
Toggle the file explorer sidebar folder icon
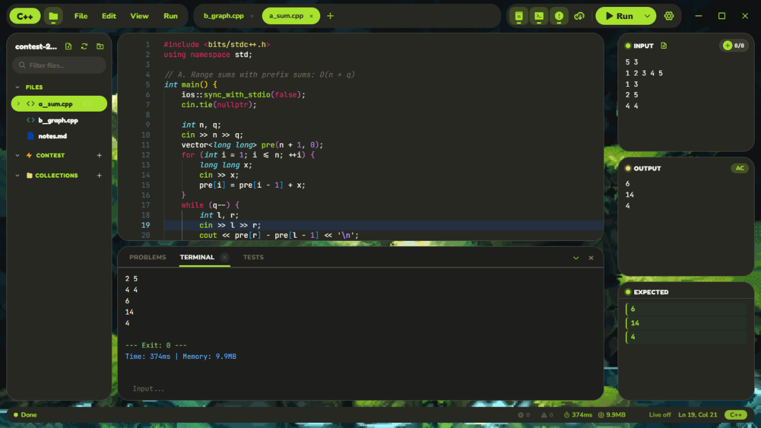point(53,16)
